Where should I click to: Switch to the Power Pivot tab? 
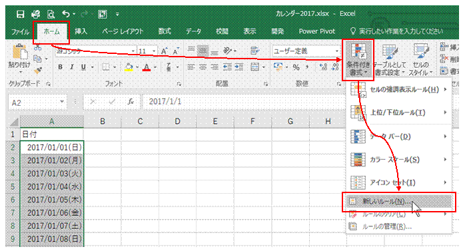click(x=316, y=31)
